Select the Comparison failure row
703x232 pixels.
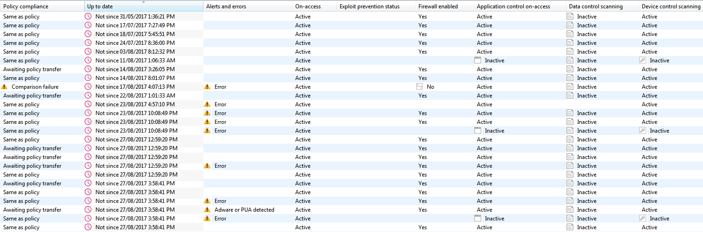pos(351,86)
